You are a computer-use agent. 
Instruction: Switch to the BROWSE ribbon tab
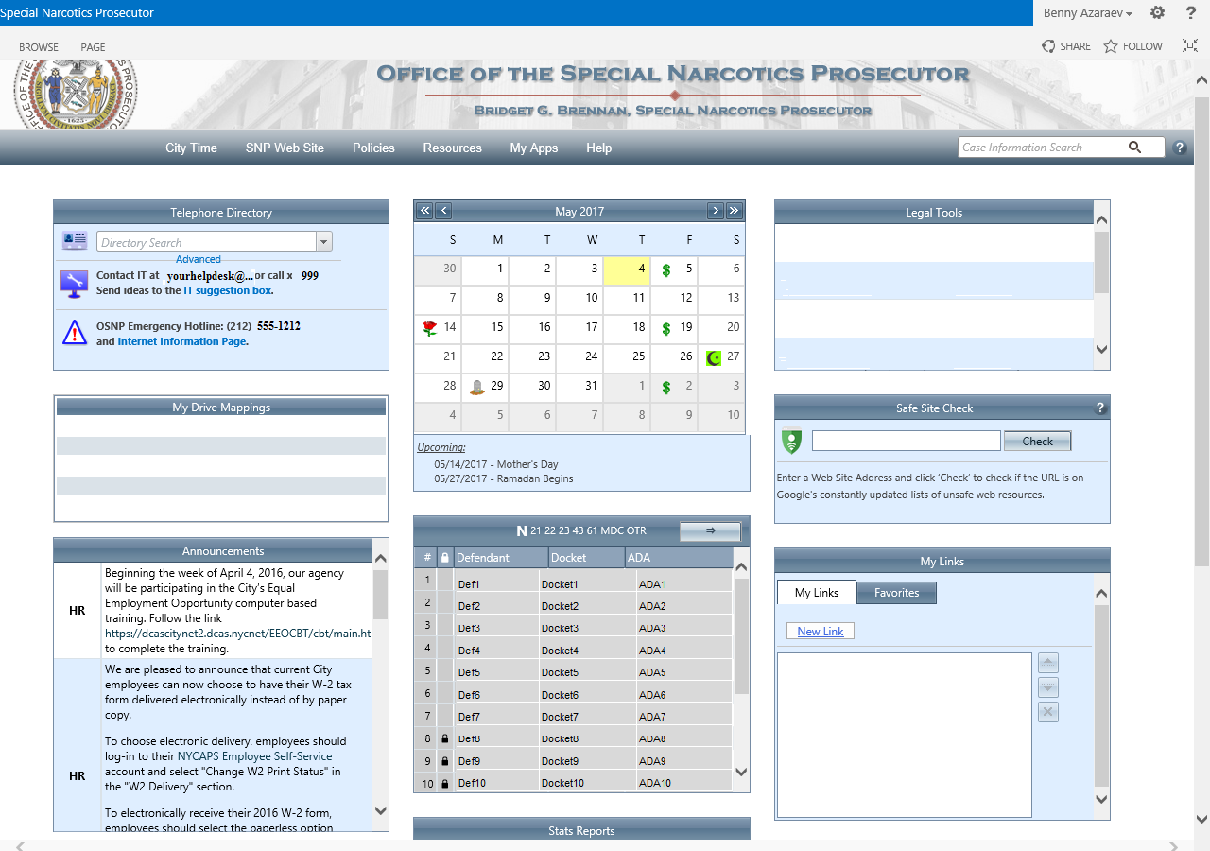(39, 47)
